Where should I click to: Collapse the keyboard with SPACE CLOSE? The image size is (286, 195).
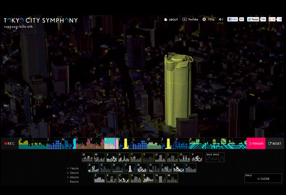point(263,178)
